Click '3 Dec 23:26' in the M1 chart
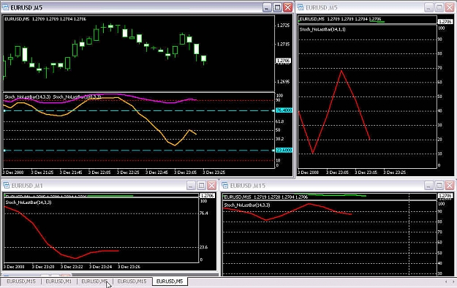The width and height of the screenshot is (457, 288). [129, 266]
